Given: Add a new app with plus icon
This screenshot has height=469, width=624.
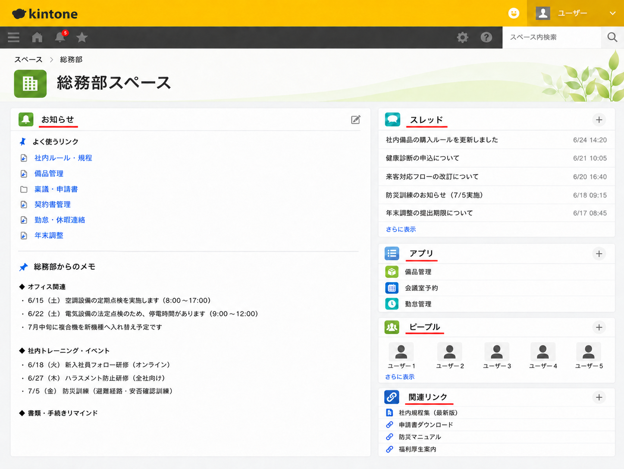Looking at the screenshot, I should 599,254.
